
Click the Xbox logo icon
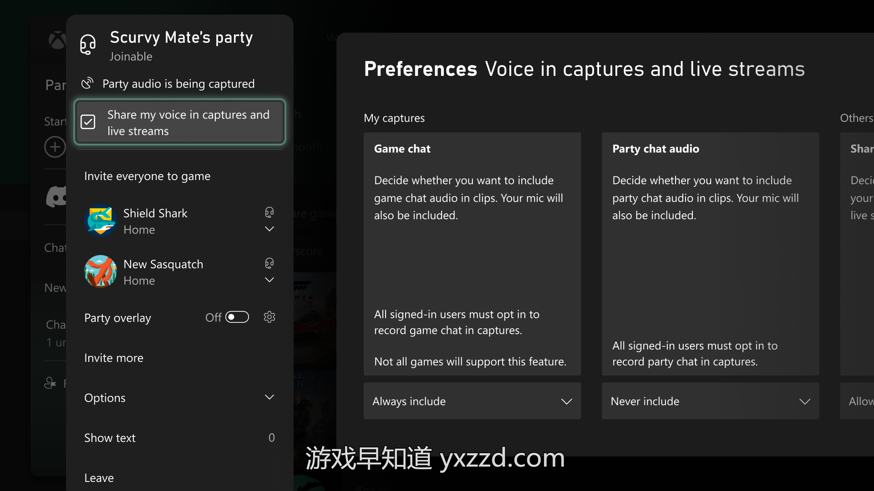click(57, 40)
